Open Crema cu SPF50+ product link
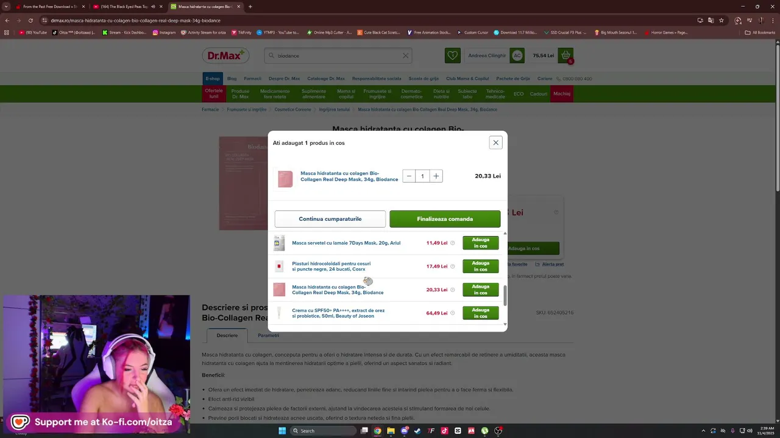The image size is (780, 438). (338, 313)
